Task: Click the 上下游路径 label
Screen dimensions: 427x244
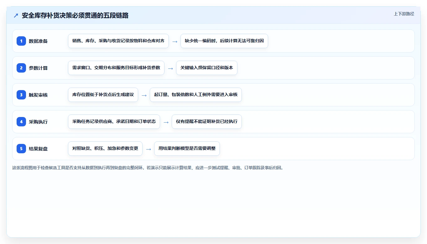Action: tap(404, 14)
